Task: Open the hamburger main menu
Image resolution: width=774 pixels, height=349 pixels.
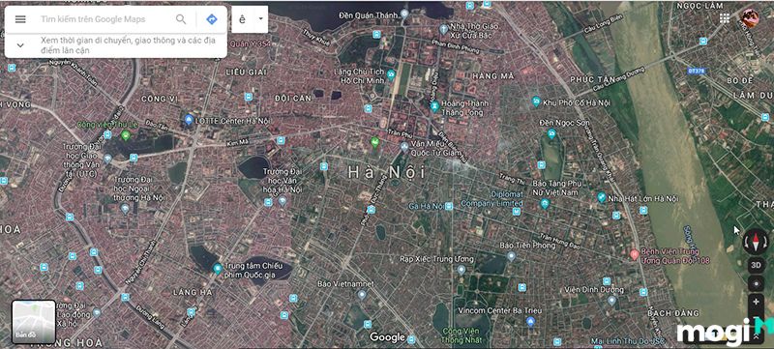Action: pos(20,19)
